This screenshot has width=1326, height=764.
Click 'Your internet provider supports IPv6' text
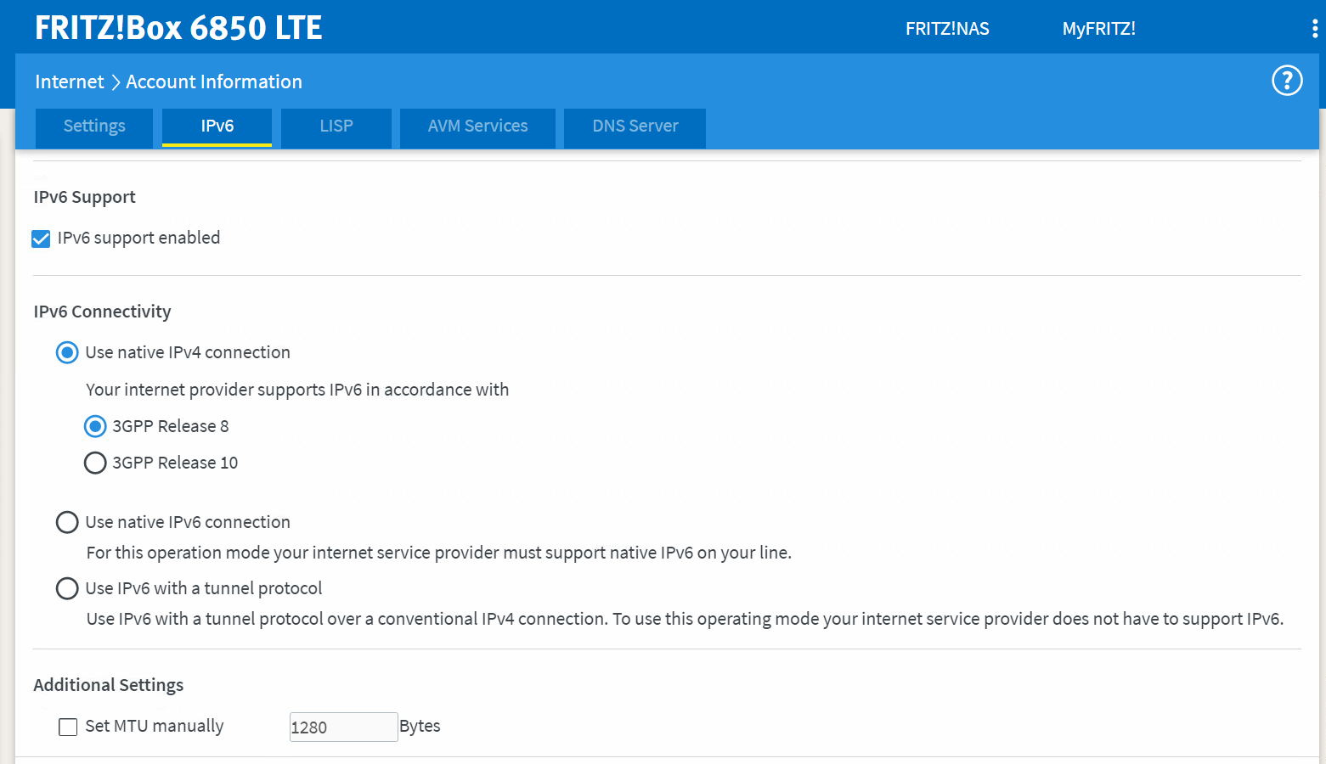[x=297, y=390]
